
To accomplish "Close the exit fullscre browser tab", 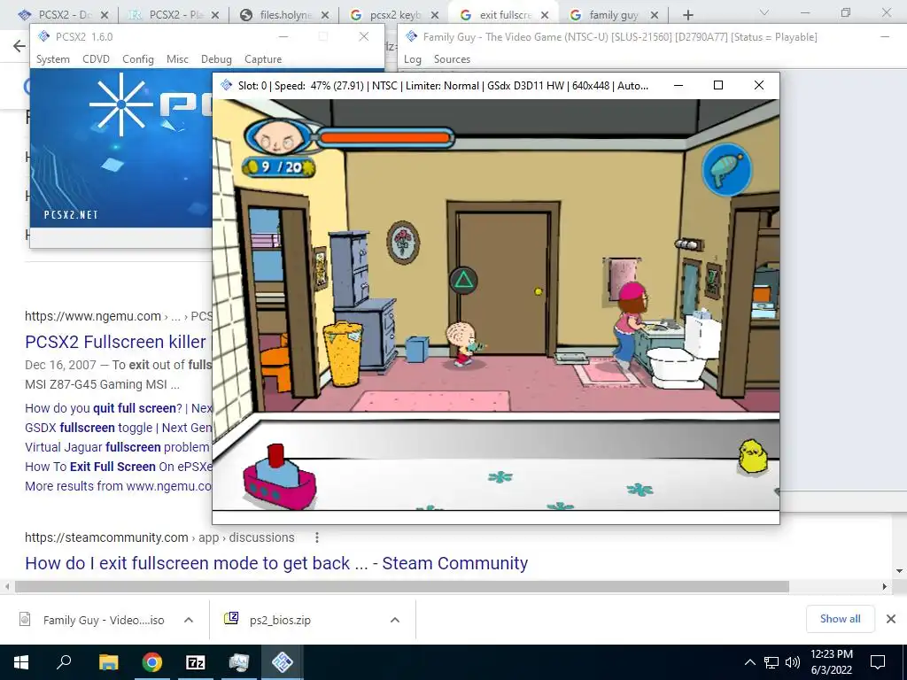I will pos(545,15).
